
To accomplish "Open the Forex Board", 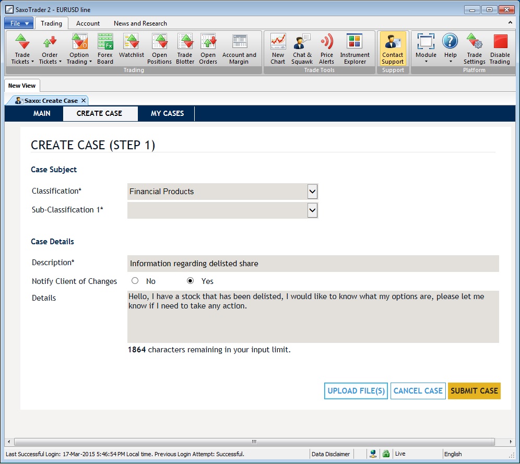I will [x=105, y=49].
